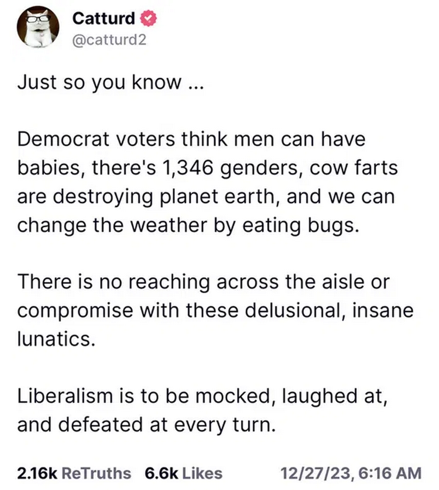Click the 6:16 AM post time
Image resolution: width=439 pixels, height=490 pixels.
[390, 473]
